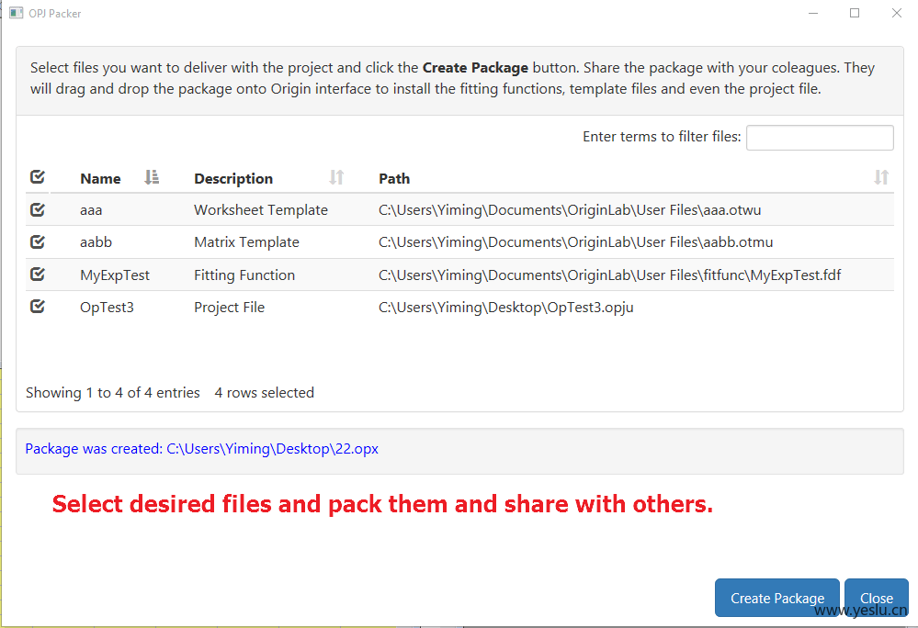Click the Fitting Function description cell
This screenshot has height=628, width=918.
point(244,275)
